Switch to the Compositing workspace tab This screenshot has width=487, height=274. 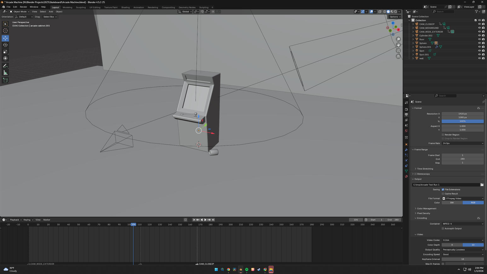pos(168,7)
